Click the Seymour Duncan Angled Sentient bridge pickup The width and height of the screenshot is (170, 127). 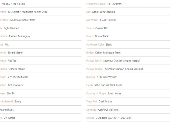point(124,69)
